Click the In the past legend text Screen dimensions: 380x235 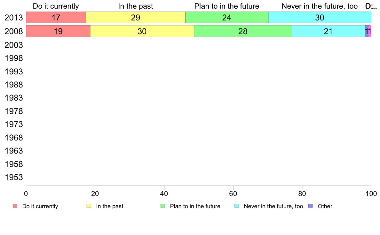point(110,206)
